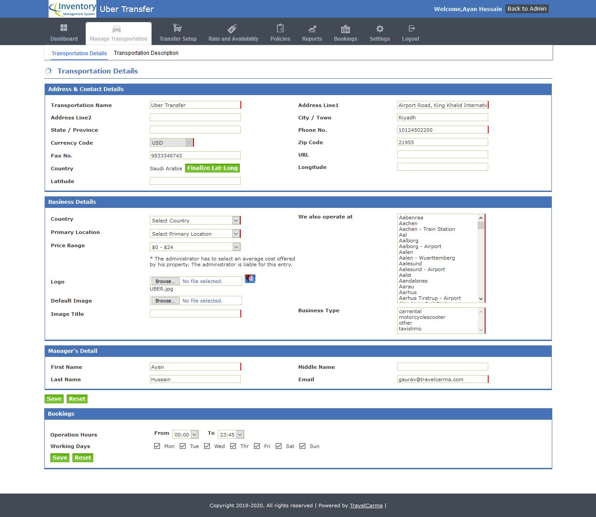Select Aarhus Tirstrup - Airport entry
Screen dimensions: 596x517
(429, 298)
